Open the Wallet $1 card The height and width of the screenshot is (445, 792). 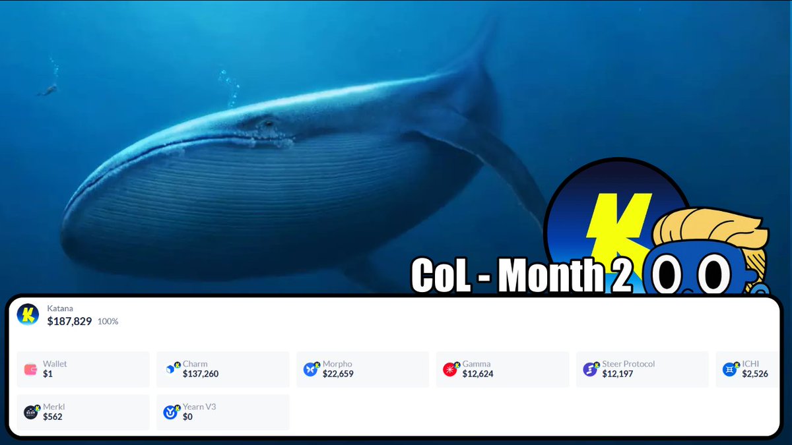pos(83,369)
